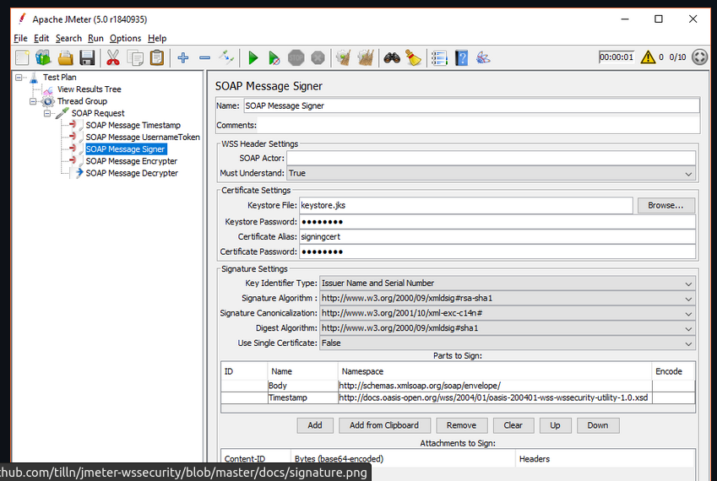Select View Results Tree in the tree
717x481 pixels.
90,89
